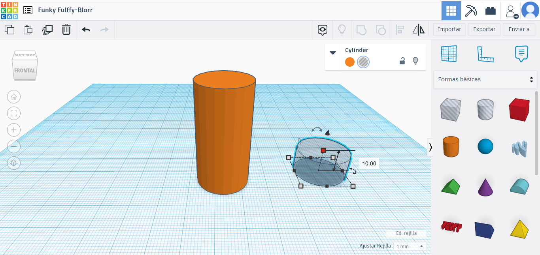Pick the purple Cone shape

(x=485, y=187)
